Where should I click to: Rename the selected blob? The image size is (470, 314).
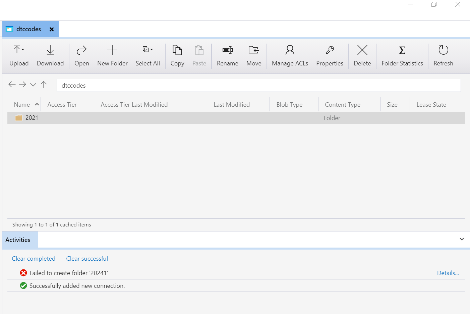tap(227, 55)
